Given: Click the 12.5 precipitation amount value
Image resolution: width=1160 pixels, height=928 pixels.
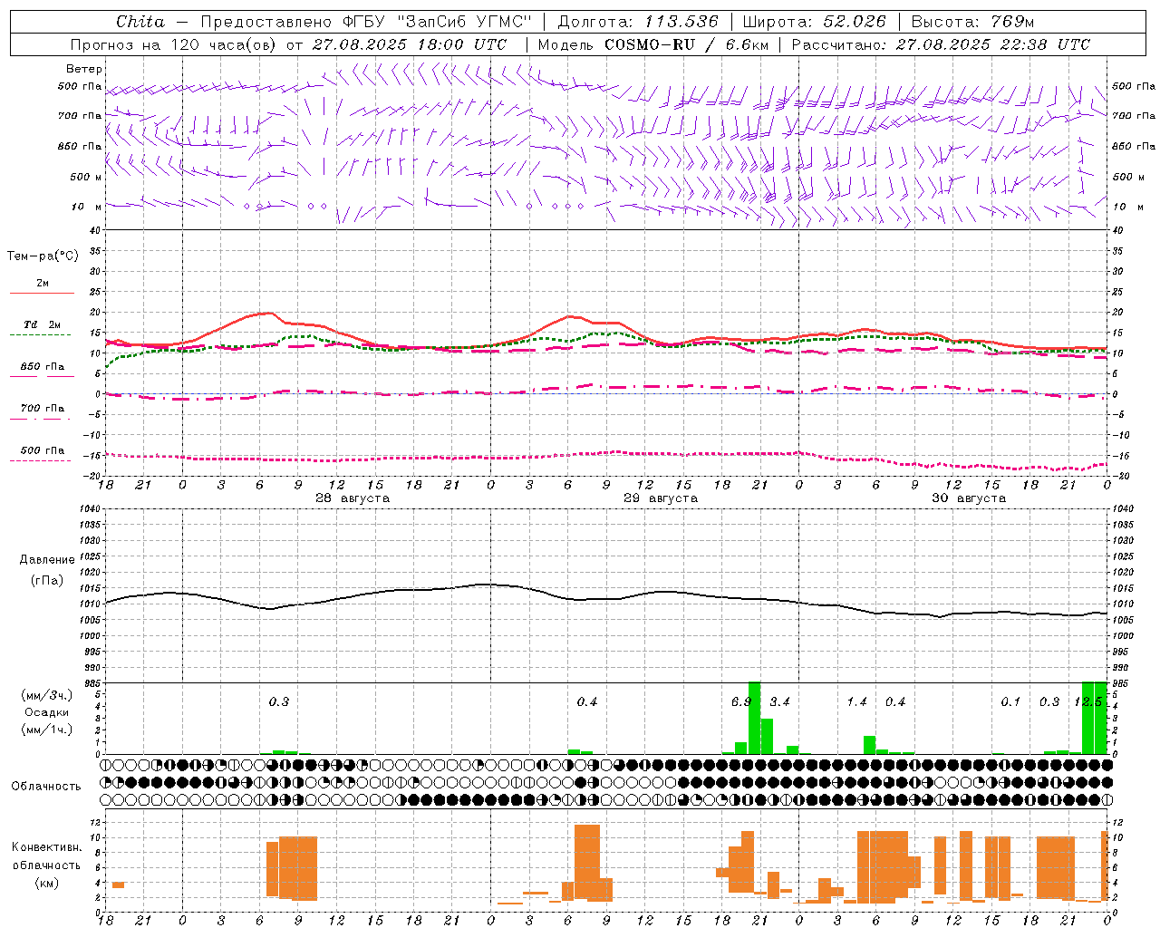Looking at the screenshot, I should 1087,702.
